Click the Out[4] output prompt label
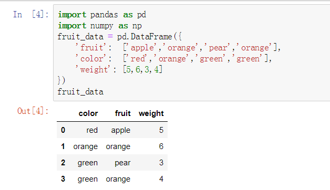 [33, 111]
